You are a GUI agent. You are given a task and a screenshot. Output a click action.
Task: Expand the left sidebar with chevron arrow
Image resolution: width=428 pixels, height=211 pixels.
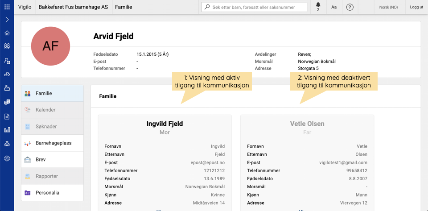(7, 20)
